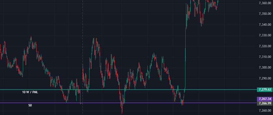
Task: Click the gray 7,266.99 current price label
Action: 265,103
